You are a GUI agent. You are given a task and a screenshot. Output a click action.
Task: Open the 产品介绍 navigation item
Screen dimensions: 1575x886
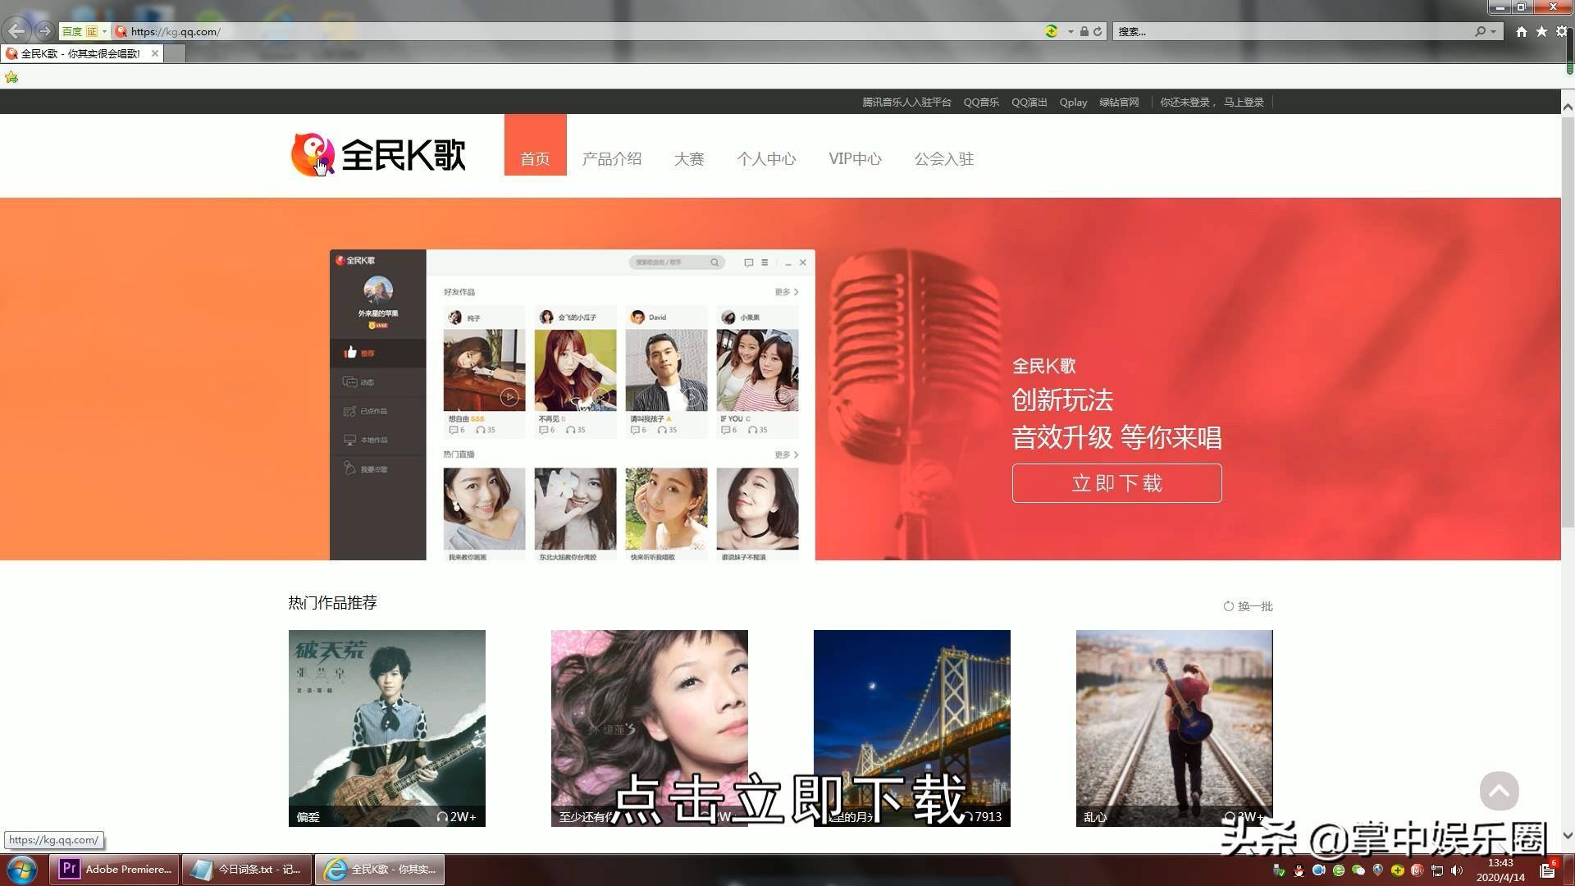(612, 159)
